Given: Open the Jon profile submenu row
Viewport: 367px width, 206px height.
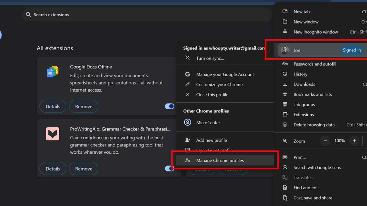Looking at the screenshot, I should pyautogui.click(x=322, y=50).
